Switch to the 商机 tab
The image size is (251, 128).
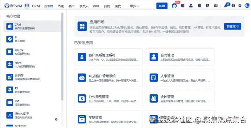point(96,6)
